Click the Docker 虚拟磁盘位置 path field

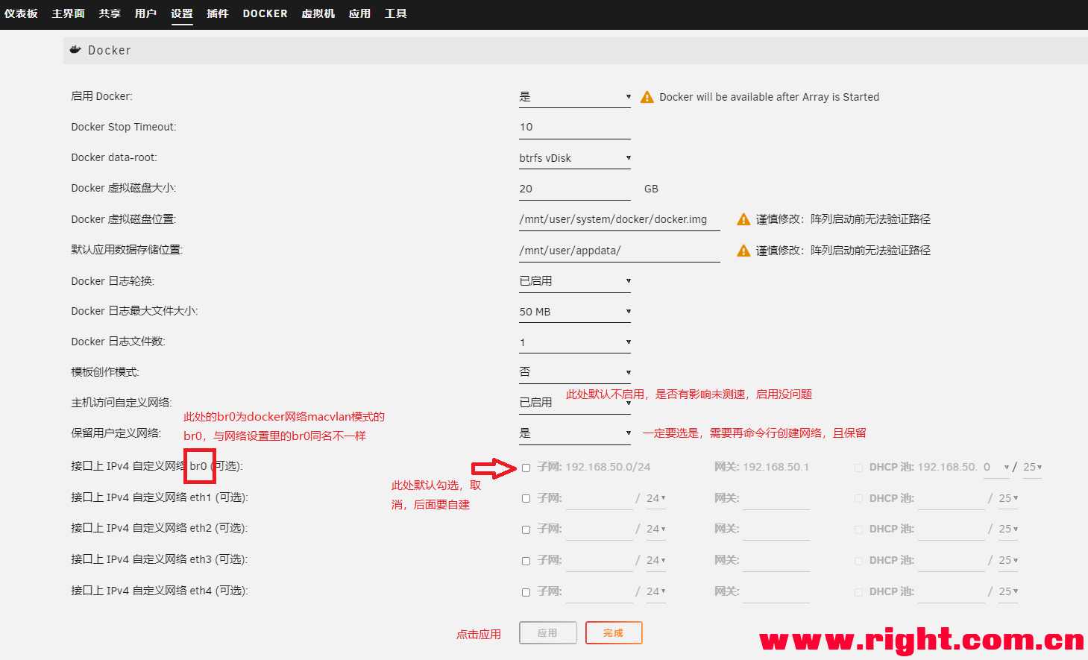point(620,219)
